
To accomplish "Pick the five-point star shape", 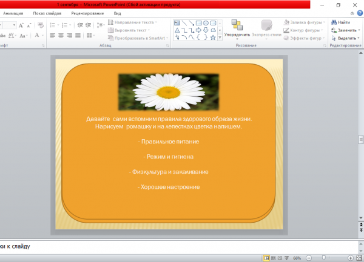I will click(214, 36).
